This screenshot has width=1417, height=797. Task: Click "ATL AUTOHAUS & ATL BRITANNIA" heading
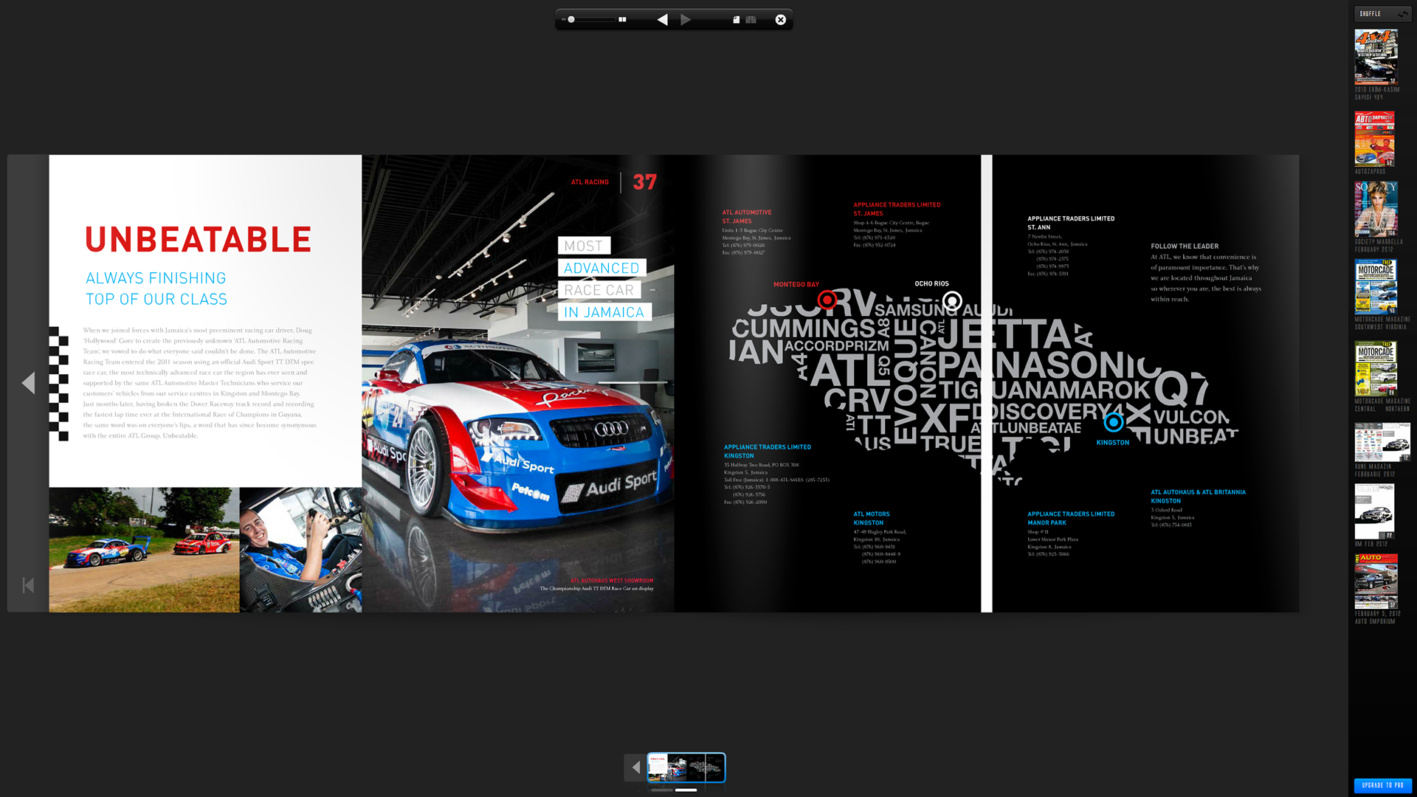click(x=1198, y=492)
